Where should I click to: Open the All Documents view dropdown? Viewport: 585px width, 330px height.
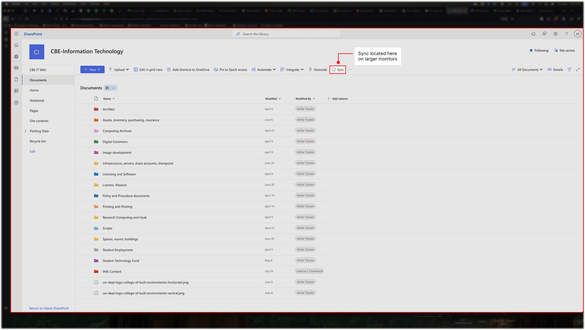(527, 70)
